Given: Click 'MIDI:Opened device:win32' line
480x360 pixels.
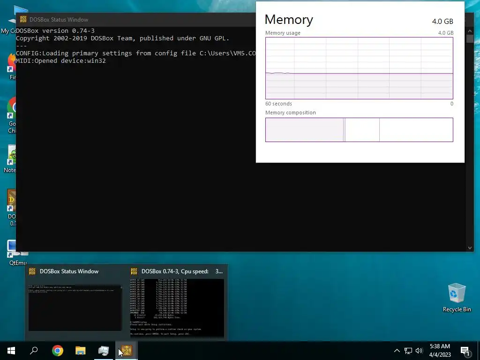Looking at the screenshot, I should pyautogui.click(x=61, y=60).
